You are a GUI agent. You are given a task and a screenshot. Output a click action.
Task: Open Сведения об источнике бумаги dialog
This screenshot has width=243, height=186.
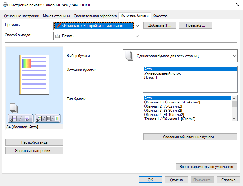pyautogui.click(x=190, y=137)
